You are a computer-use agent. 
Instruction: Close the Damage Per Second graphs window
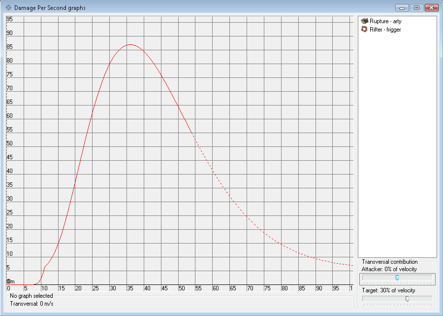coord(431,8)
